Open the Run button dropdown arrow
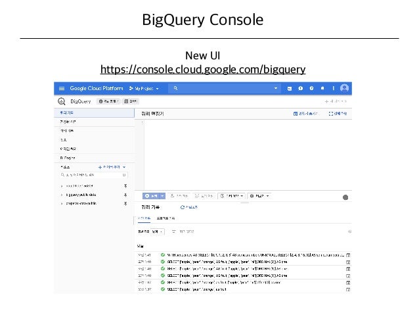The height and width of the screenshot is (315, 419). click(x=162, y=196)
